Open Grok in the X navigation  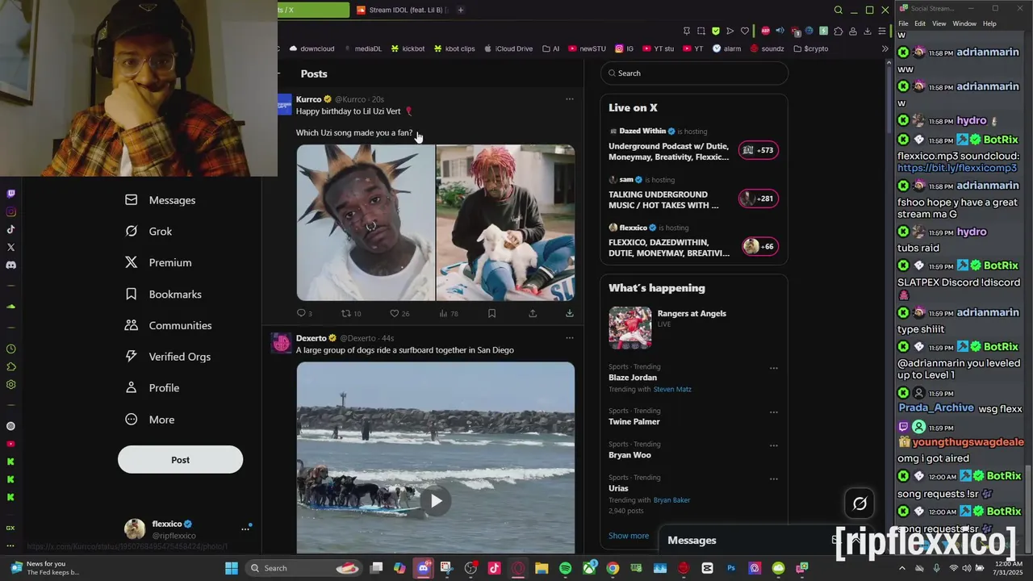coord(148,232)
